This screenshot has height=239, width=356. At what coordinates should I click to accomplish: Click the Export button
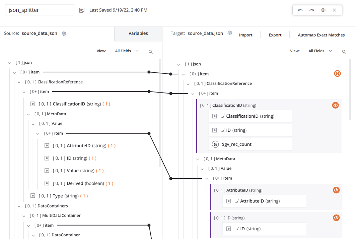pyautogui.click(x=275, y=35)
